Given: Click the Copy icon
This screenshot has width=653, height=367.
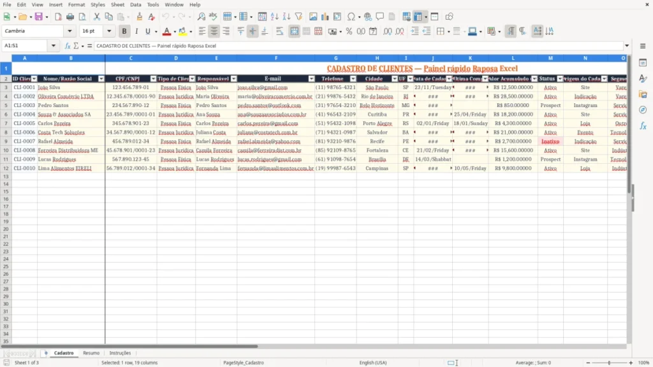Looking at the screenshot, I should click(x=108, y=17).
